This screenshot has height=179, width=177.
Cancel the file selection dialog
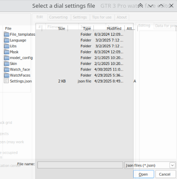165,174
